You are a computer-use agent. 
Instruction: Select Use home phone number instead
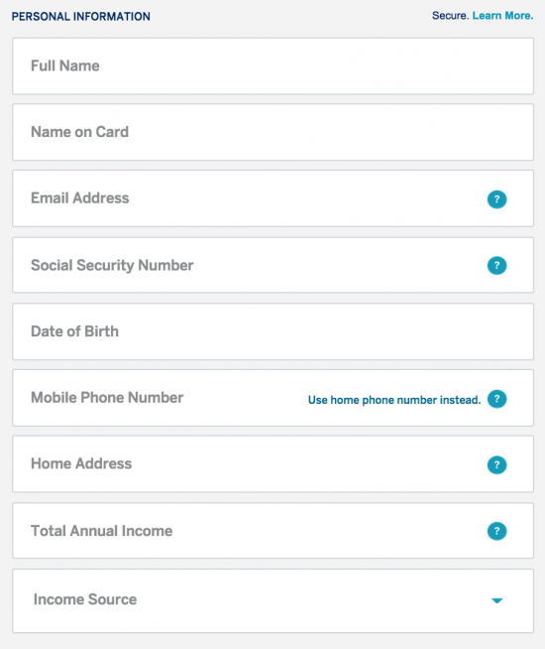point(394,400)
